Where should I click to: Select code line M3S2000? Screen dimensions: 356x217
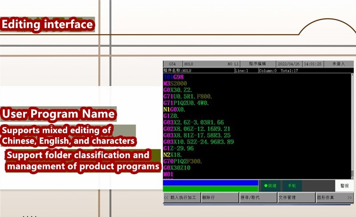[x=175, y=83]
